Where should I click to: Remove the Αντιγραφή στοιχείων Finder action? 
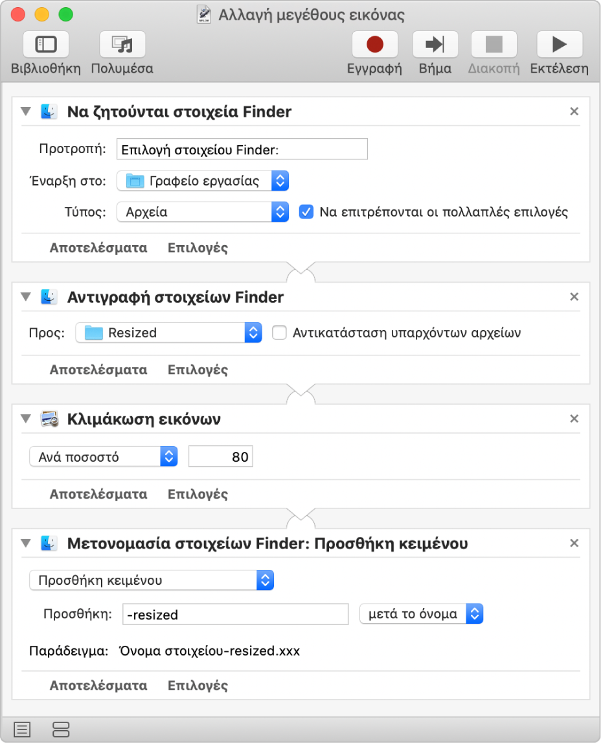[574, 297]
